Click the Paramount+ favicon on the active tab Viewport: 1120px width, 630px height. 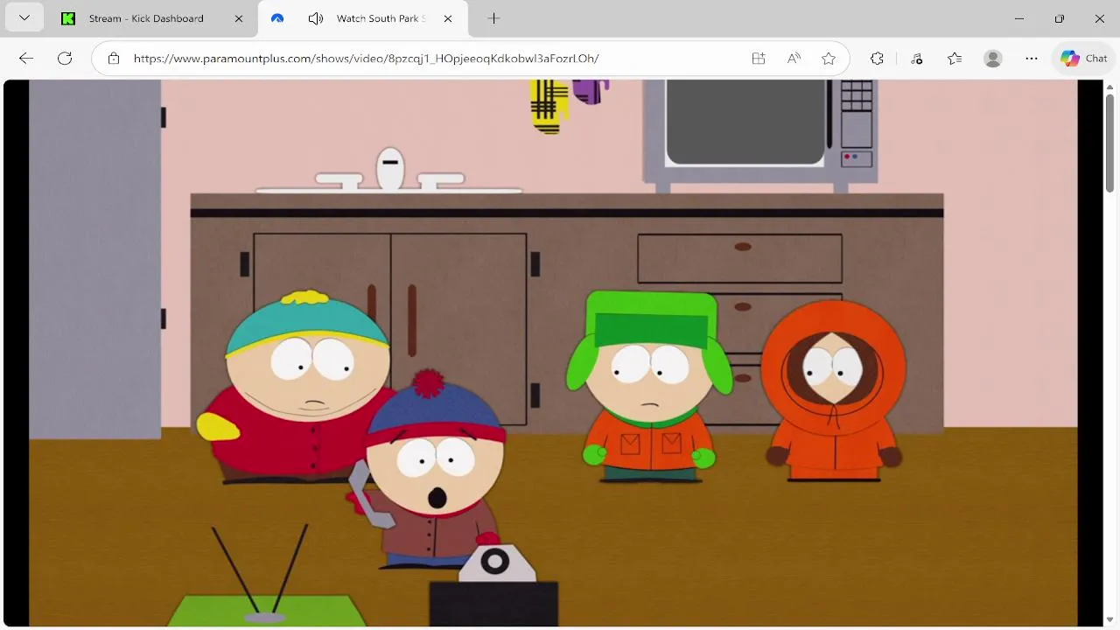277,18
